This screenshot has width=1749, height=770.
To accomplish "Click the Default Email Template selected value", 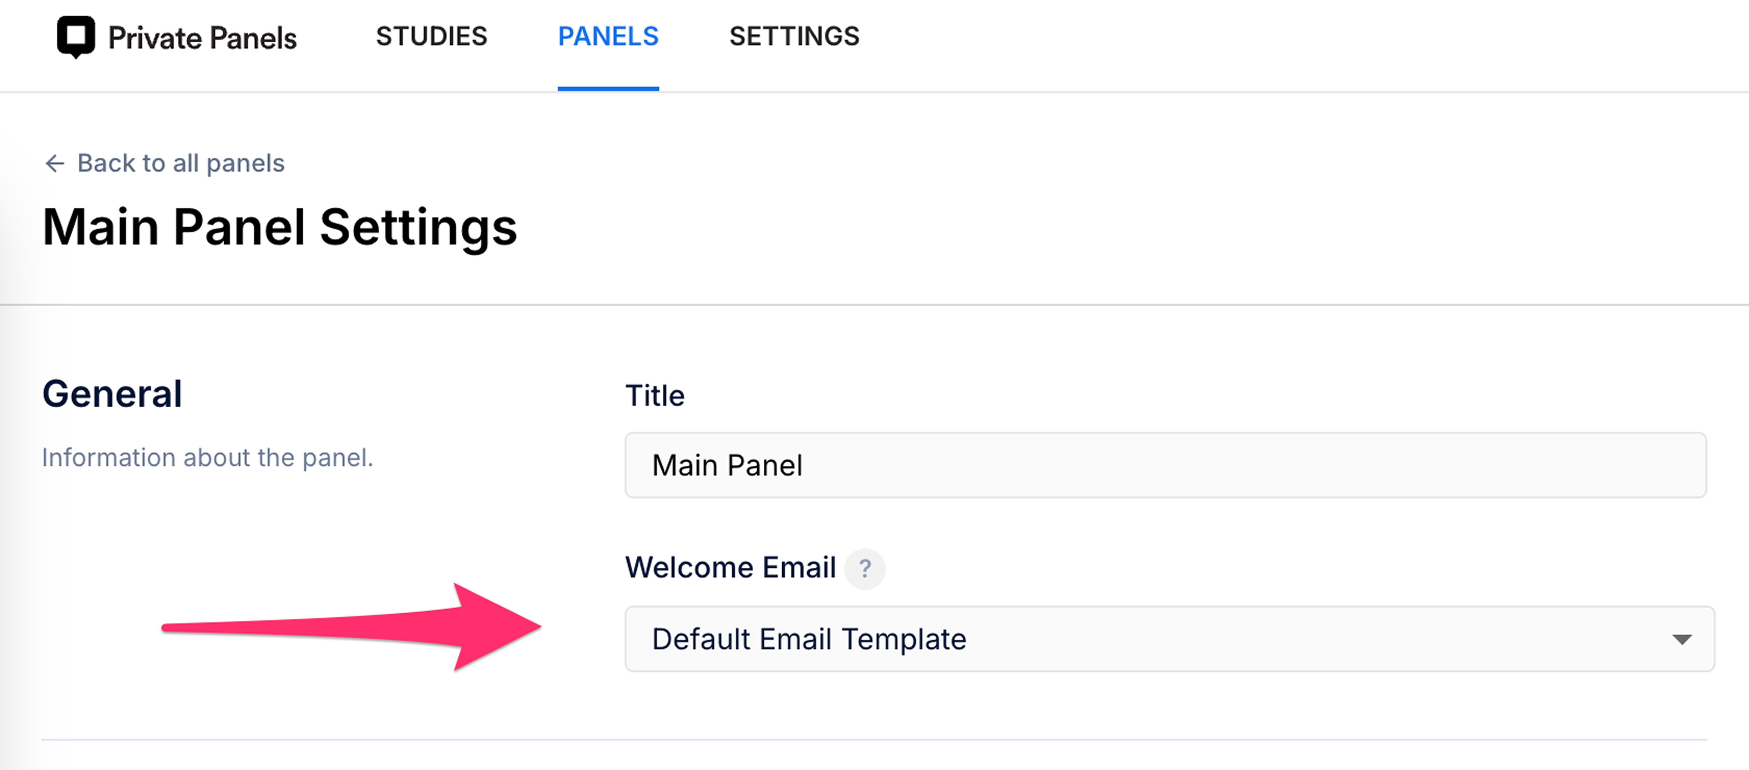I will coord(809,639).
